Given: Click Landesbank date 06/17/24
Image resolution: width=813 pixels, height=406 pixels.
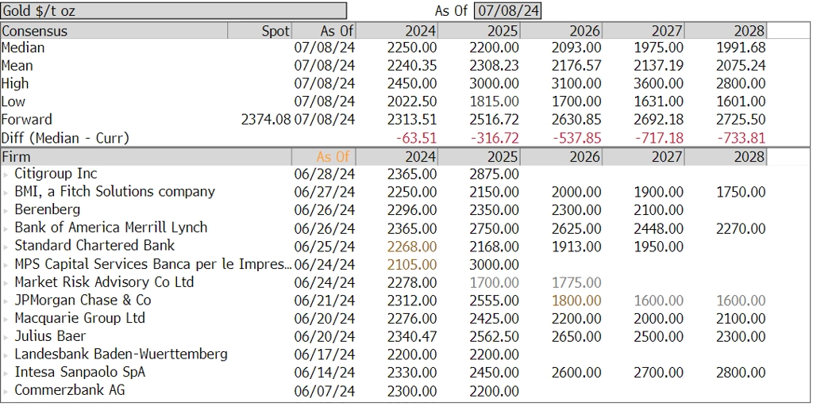Looking at the screenshot, I should (325, 354).
